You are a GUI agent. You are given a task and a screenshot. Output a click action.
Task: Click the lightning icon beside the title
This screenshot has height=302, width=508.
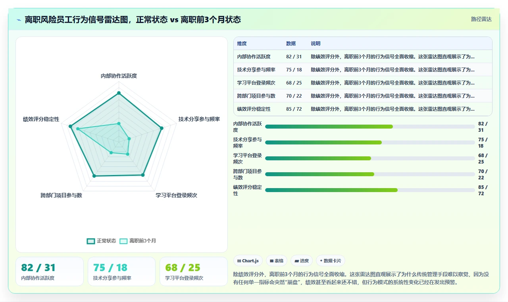19,20
